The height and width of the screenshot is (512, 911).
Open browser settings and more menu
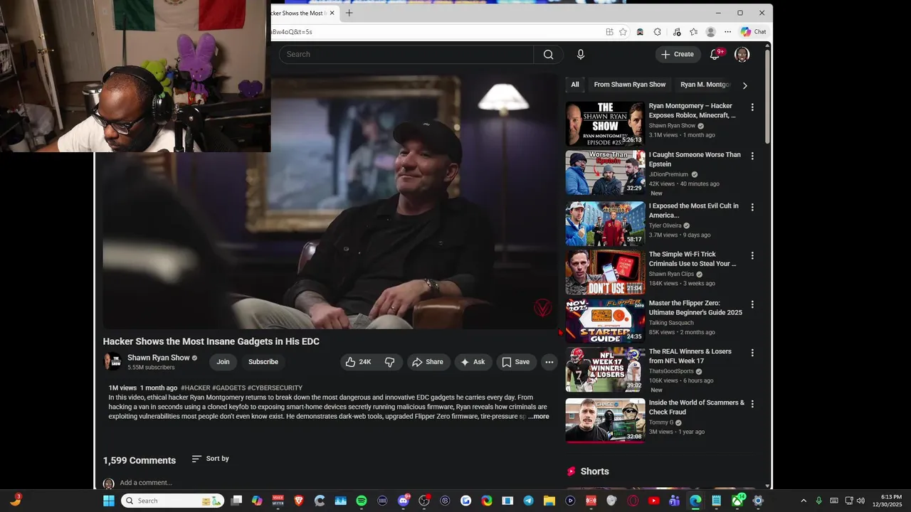coord(727,32)
